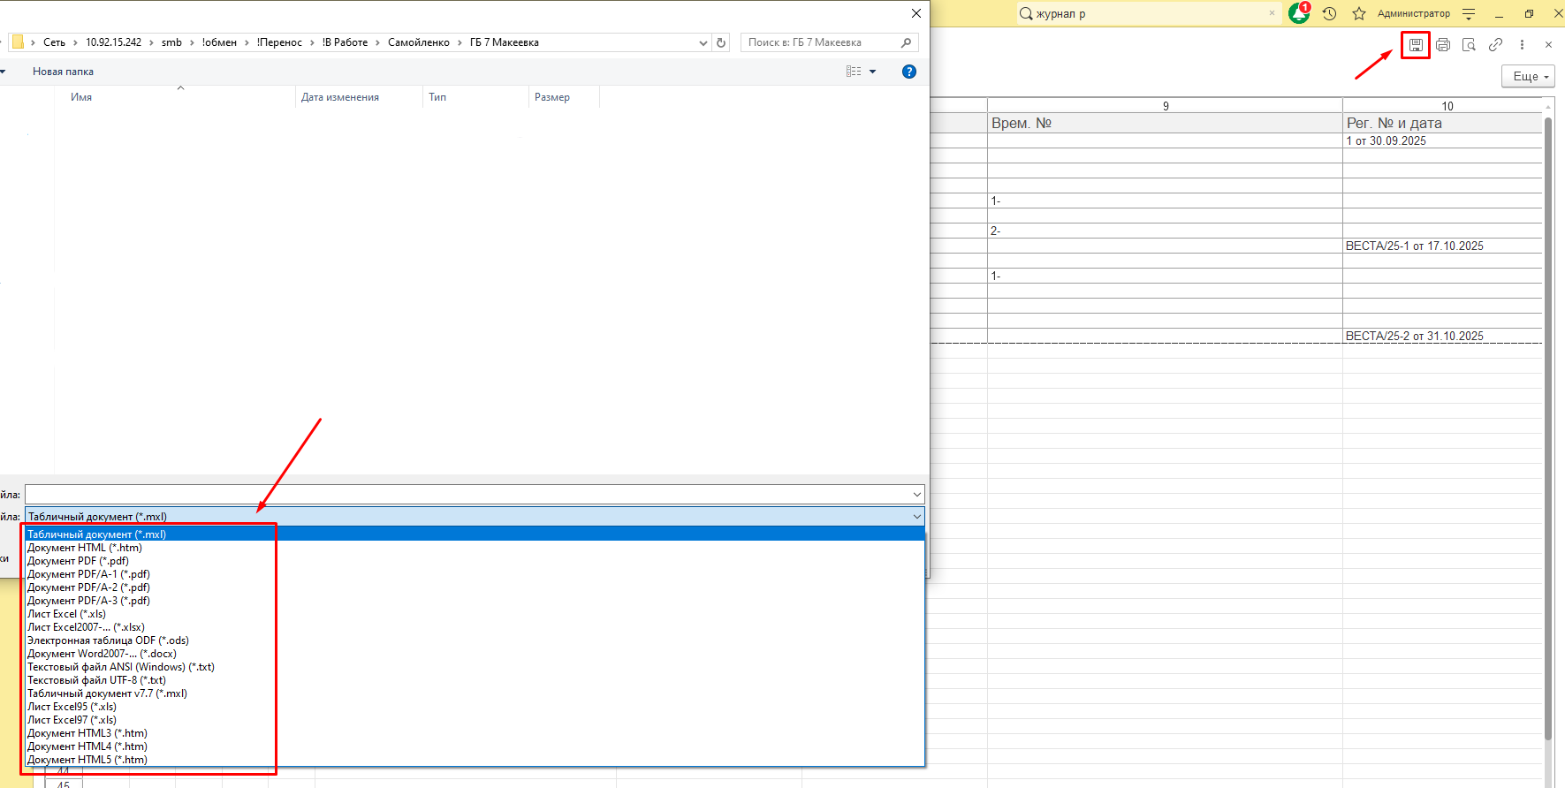Click the search magnifier in the dialog
Image resolution: width=1565 pixels, height=788 pixels.
[x=906, y=42]
